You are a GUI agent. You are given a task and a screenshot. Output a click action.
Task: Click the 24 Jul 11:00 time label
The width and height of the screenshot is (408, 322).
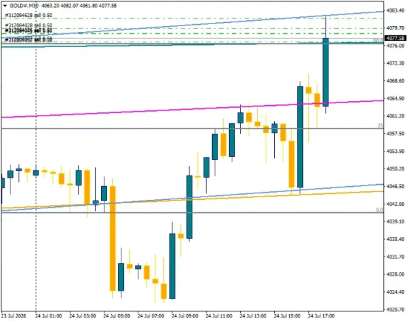point(219,316)
